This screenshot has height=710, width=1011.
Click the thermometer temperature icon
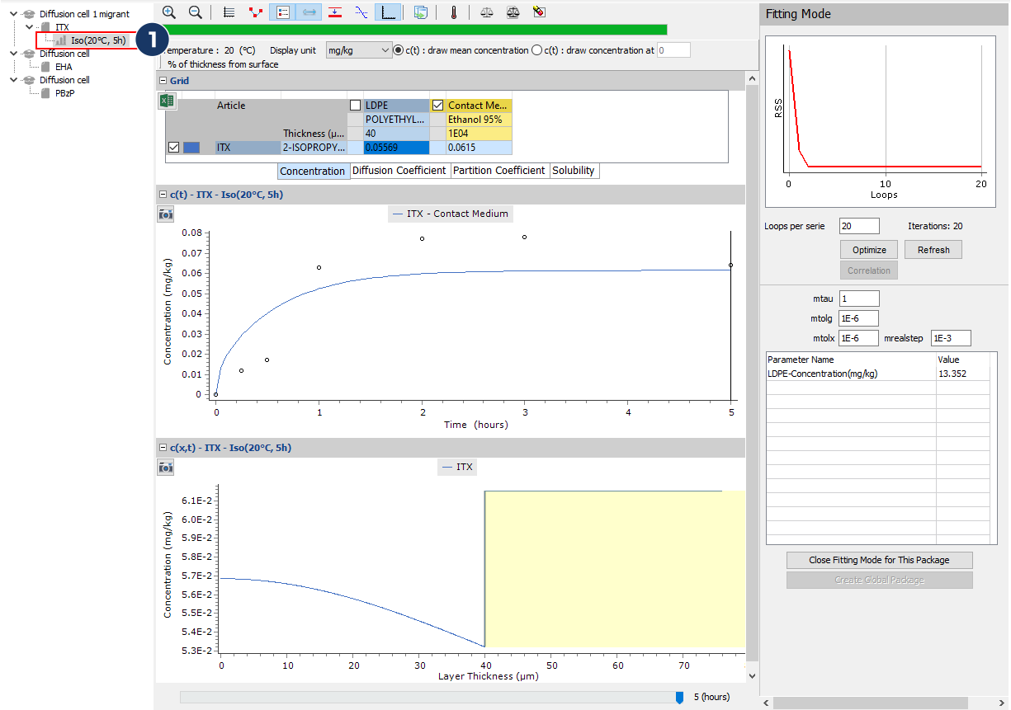pos(453,12)
